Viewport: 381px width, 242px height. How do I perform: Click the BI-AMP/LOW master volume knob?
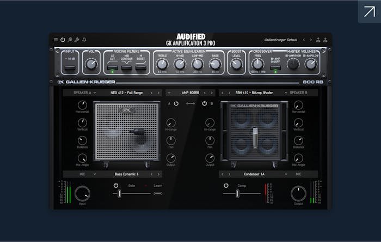[x=311, y=64]
